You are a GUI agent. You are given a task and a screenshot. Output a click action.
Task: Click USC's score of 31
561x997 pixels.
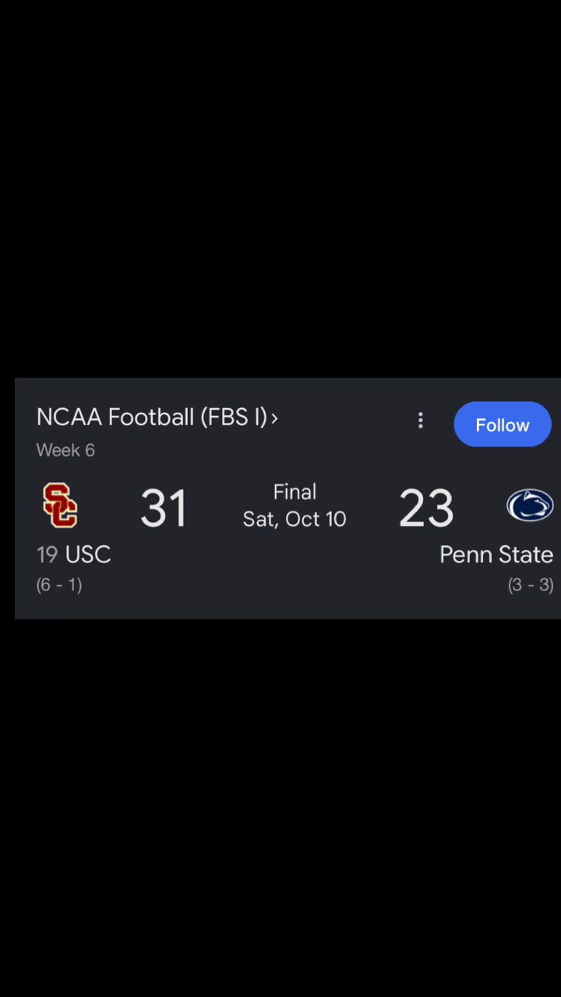click(164, 509)
